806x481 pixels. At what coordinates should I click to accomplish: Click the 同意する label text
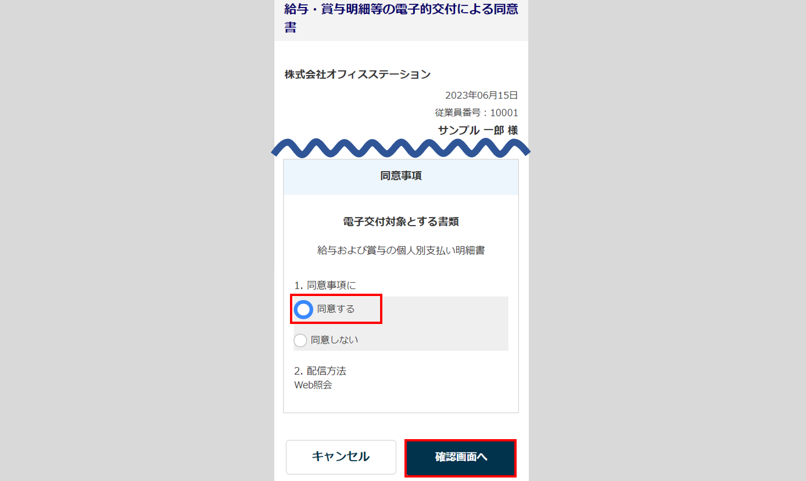pos(336,309)
